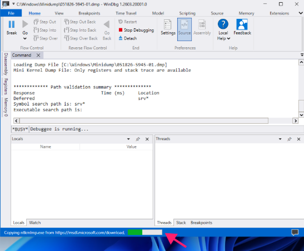Open the Feedback icon in the ribbon

coord(242,24)
